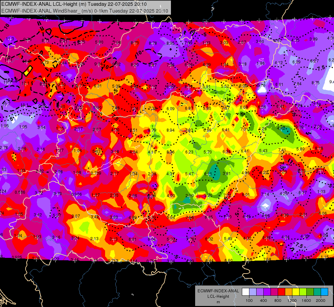Click the grid value 3.20
334x307 pixels.
click(x=208, y=195)
